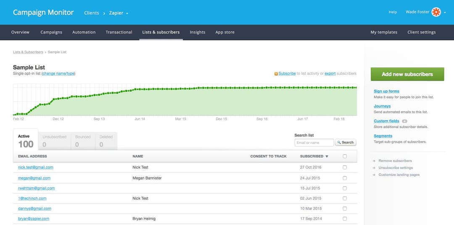This screenshot has width=454, height=225.
Task: Open the App store tab
Action: click(x=225, y=32)
